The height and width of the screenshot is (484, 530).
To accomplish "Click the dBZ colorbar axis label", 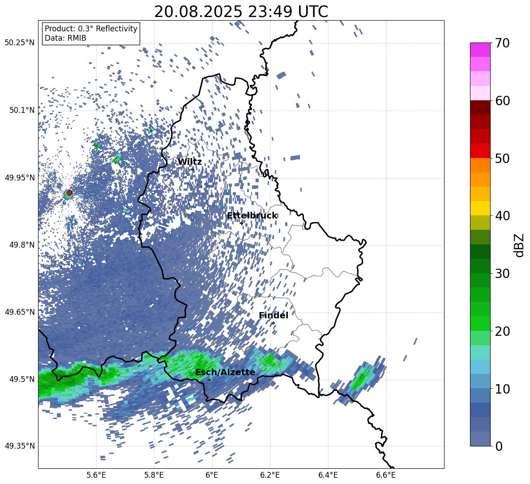I will (519, 245).
